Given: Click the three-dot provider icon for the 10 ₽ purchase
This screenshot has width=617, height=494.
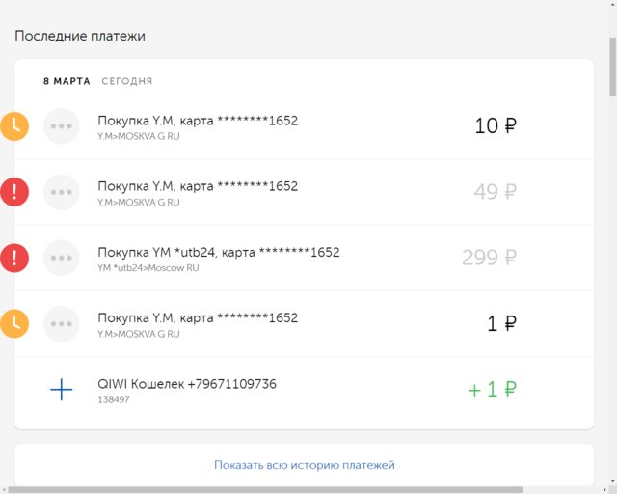Looking at the screenshot, I should (62, 126).
